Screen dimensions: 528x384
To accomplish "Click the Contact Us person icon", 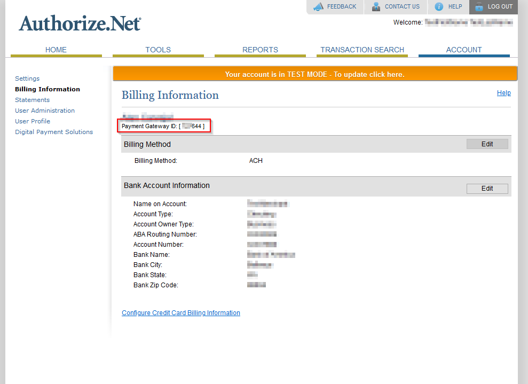I will tap(376, 6).
